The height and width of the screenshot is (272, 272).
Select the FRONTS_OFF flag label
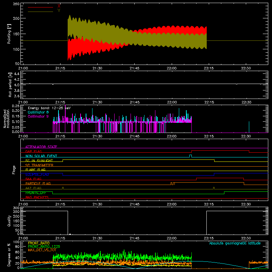(36, 193)
